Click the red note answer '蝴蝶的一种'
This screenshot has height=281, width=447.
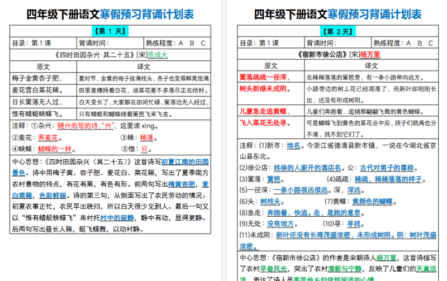click(x=55, y=149)
